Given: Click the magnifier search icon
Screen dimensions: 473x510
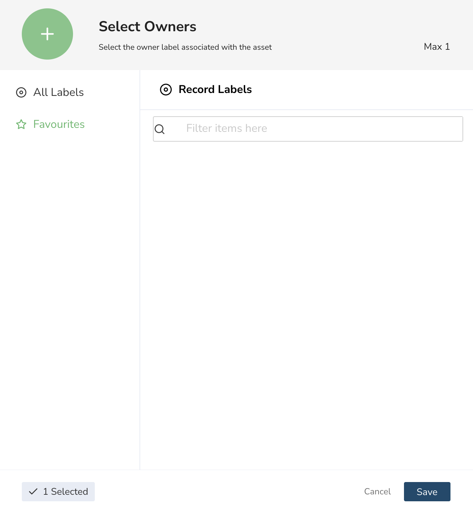Looking at the screenshot, I should (x=160, y=129).
